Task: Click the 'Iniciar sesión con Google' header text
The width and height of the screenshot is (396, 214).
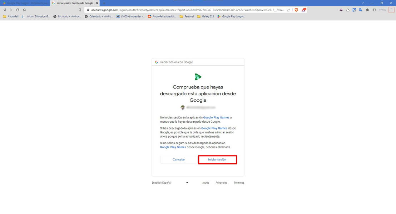Action: 177,62
